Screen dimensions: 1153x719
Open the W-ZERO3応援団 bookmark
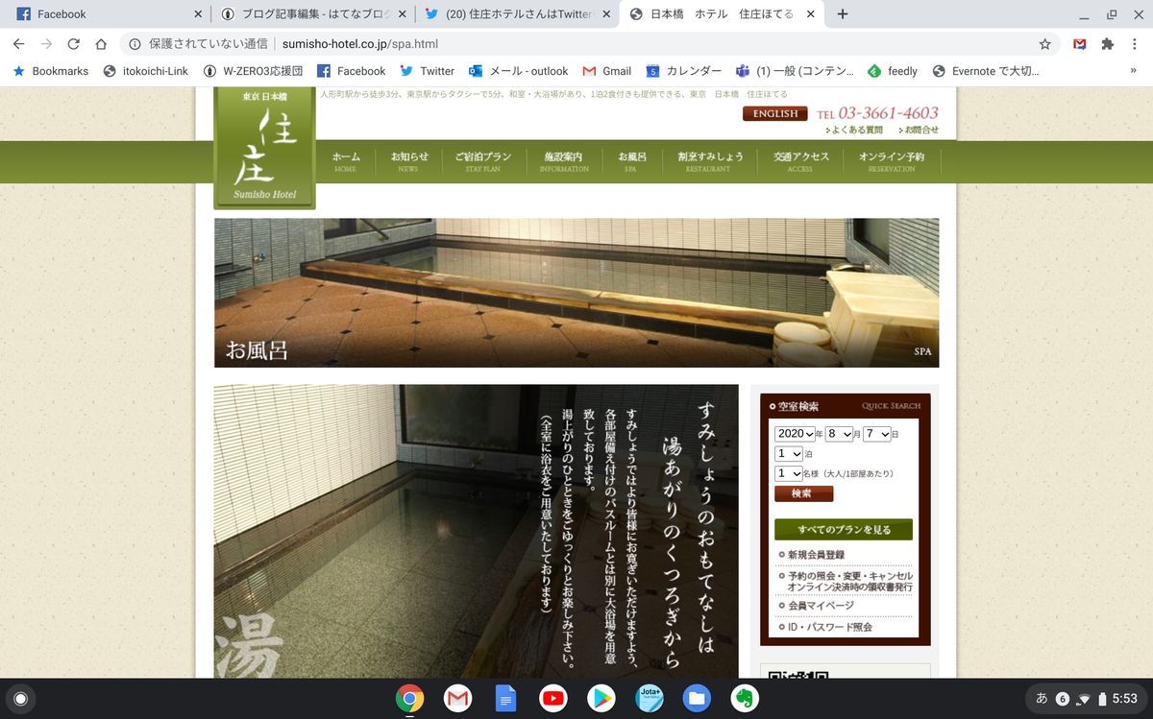254,71
